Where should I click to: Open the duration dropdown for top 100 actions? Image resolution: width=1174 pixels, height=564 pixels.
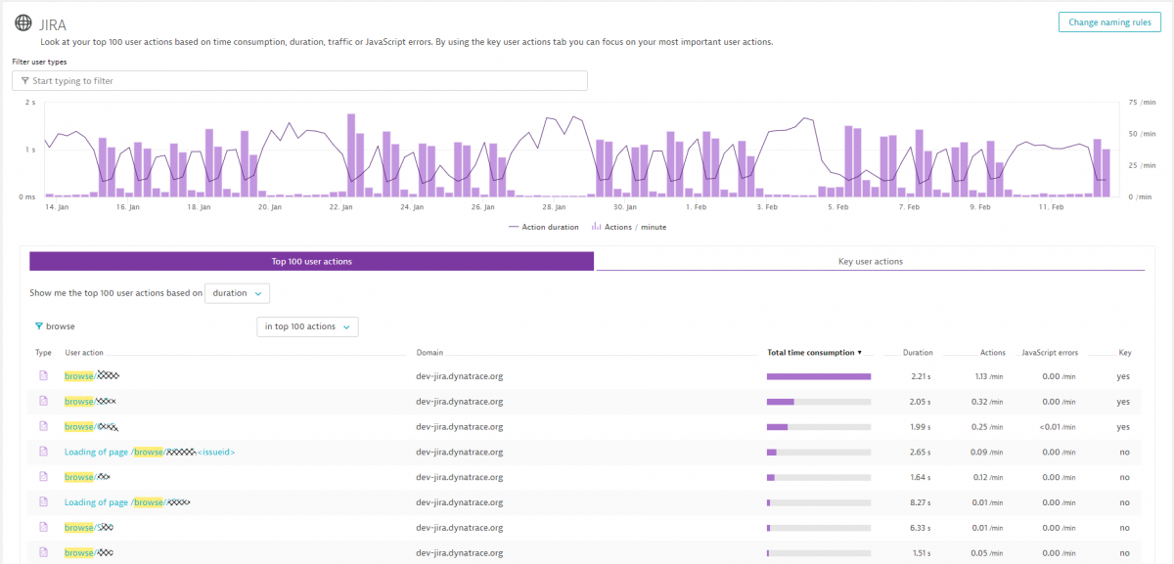[235, 292]
